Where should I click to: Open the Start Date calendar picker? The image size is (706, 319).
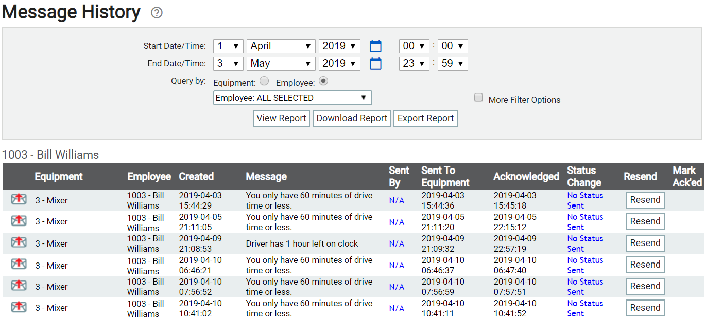coord(376,46)
